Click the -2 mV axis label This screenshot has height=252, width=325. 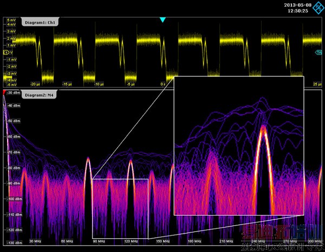click(12, 66)
